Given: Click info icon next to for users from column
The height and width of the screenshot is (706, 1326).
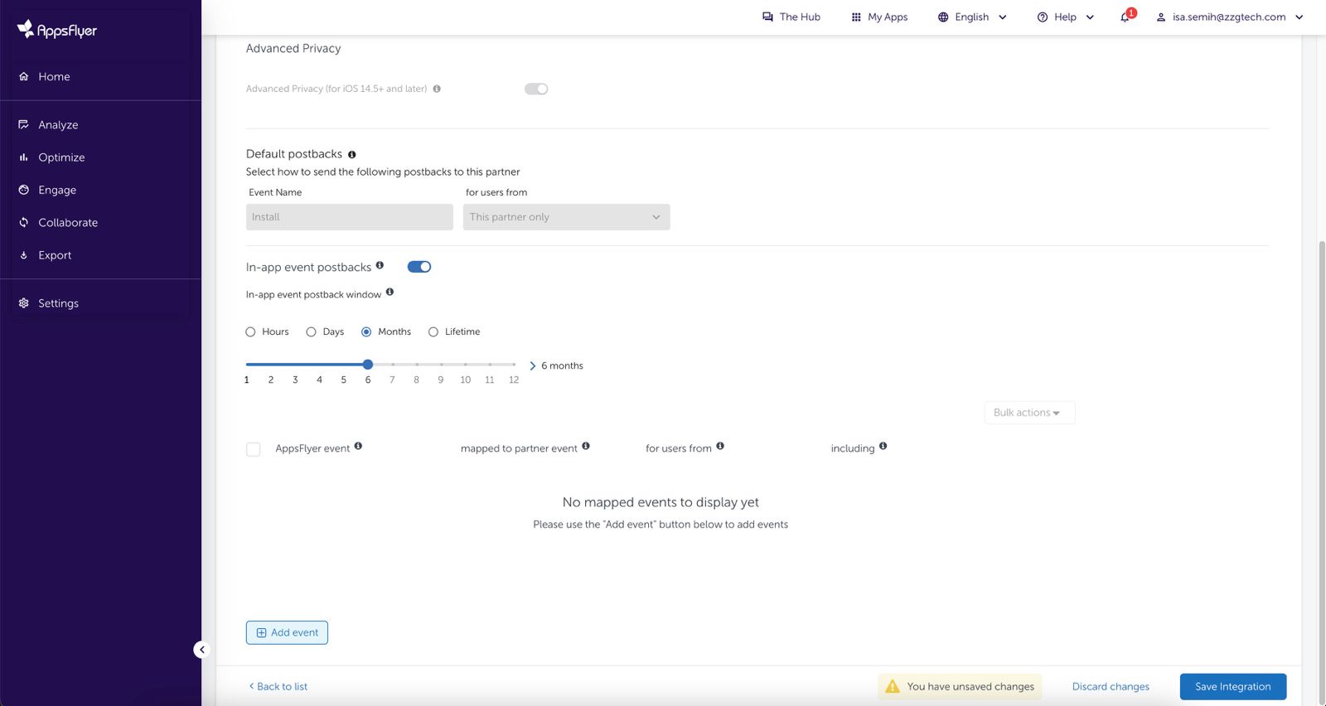Looking at the screenshot, I should pos(720,446).
